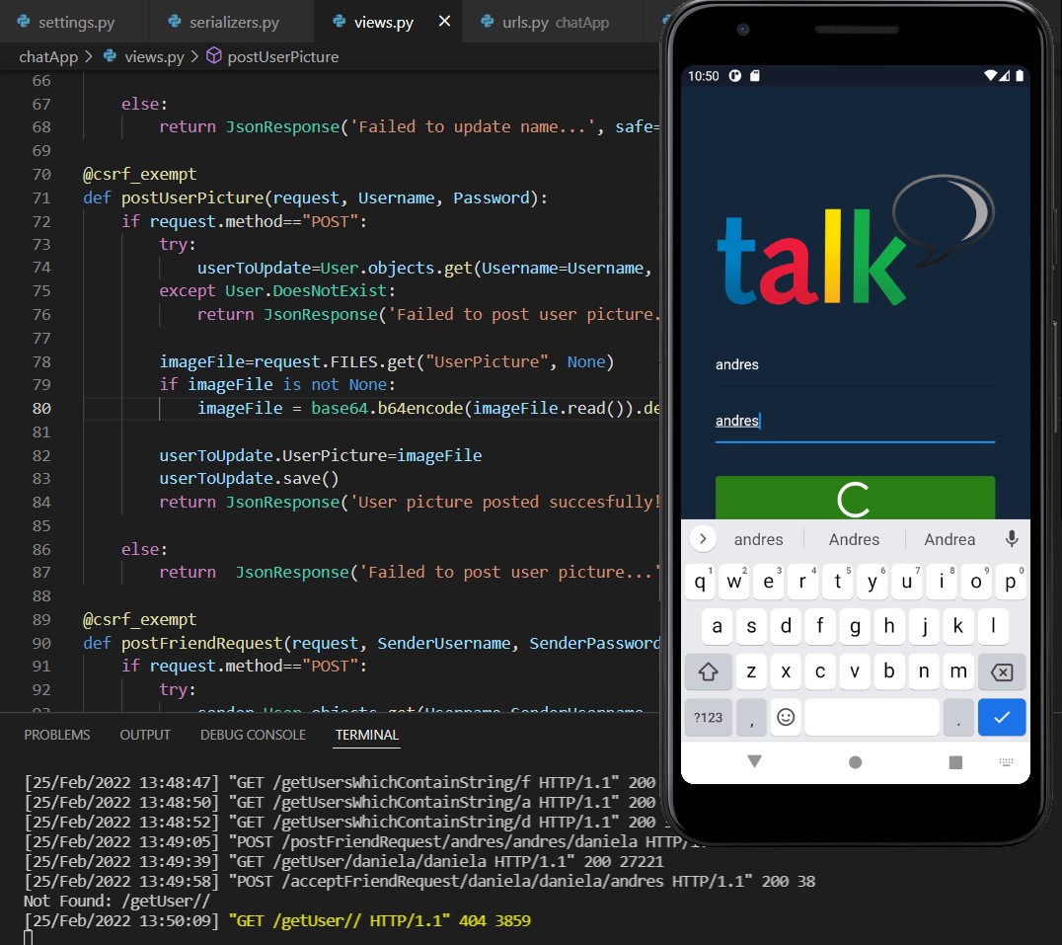The width and height of the screenshot is (1062, 945).
Task: Tap the blue checkmark done key
Action: tap(1002, 717)
